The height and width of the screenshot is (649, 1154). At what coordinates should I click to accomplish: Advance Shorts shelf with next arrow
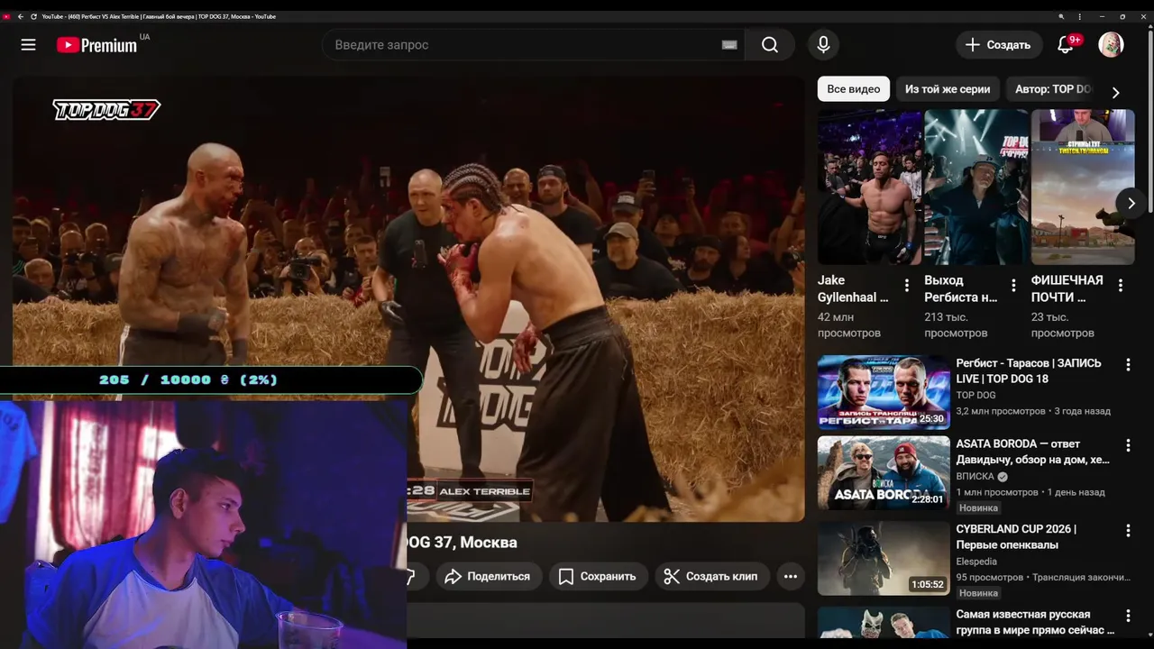[x=1131, y=204]
